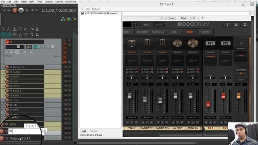Click the Undo arrow icon
The width and height of the screenshot is (258, 145).
26,29
